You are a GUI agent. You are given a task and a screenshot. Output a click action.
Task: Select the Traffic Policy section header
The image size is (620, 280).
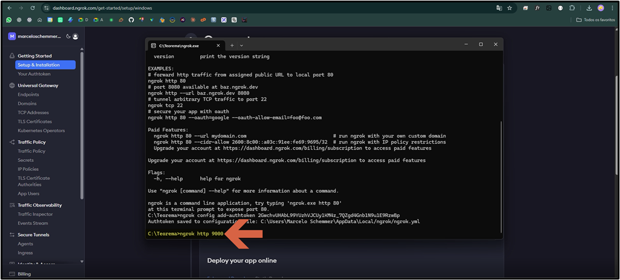click(x=32, y=142)
